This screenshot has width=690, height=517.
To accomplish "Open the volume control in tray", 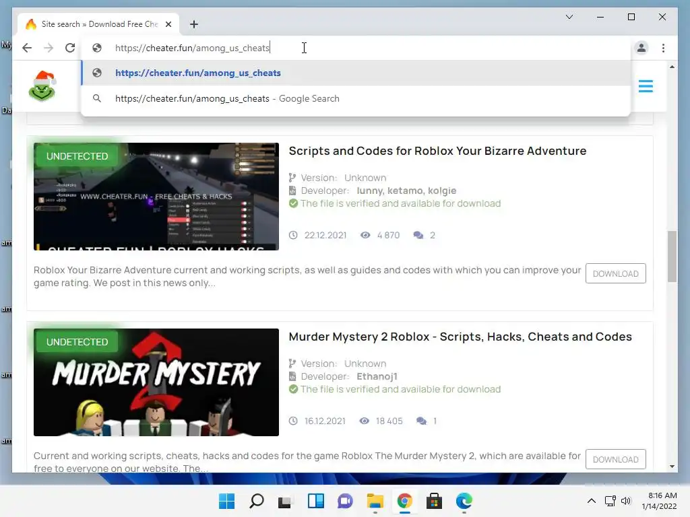I will [x=626, y=501].
